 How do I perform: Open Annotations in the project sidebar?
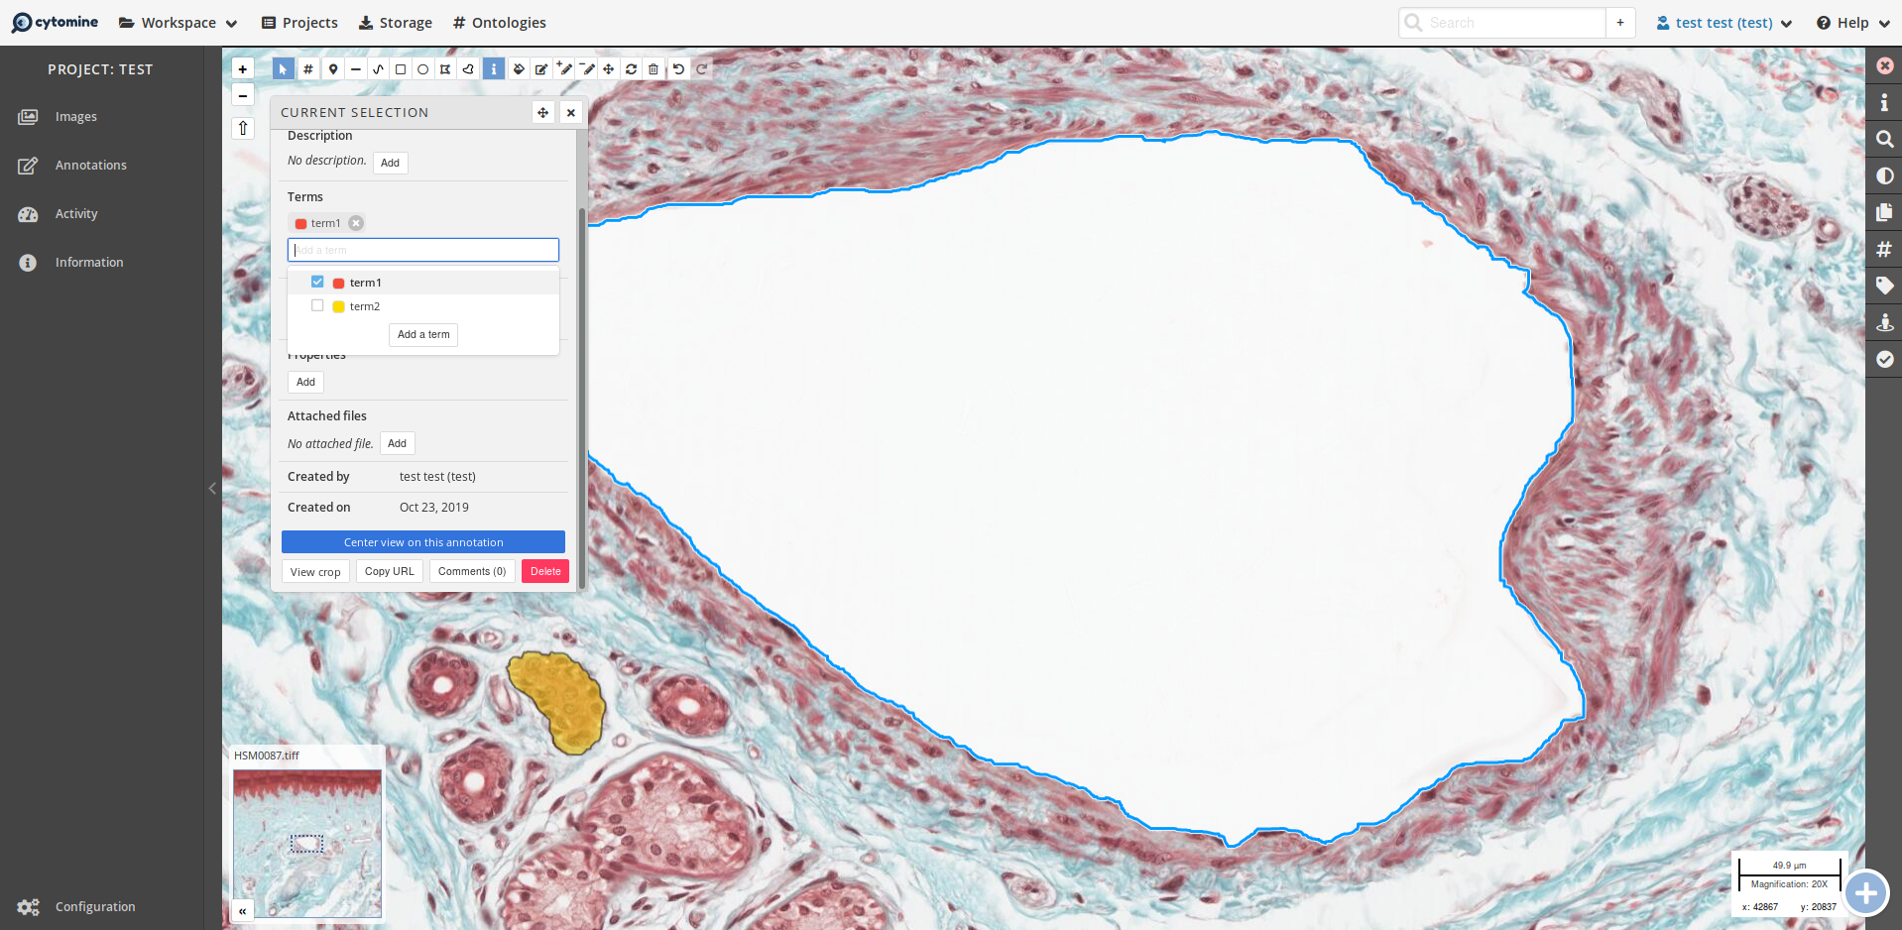pos(90,166)
